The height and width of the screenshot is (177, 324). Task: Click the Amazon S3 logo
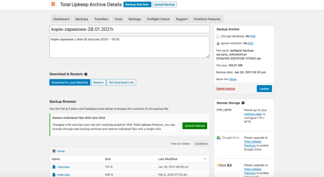click(224, 165)
